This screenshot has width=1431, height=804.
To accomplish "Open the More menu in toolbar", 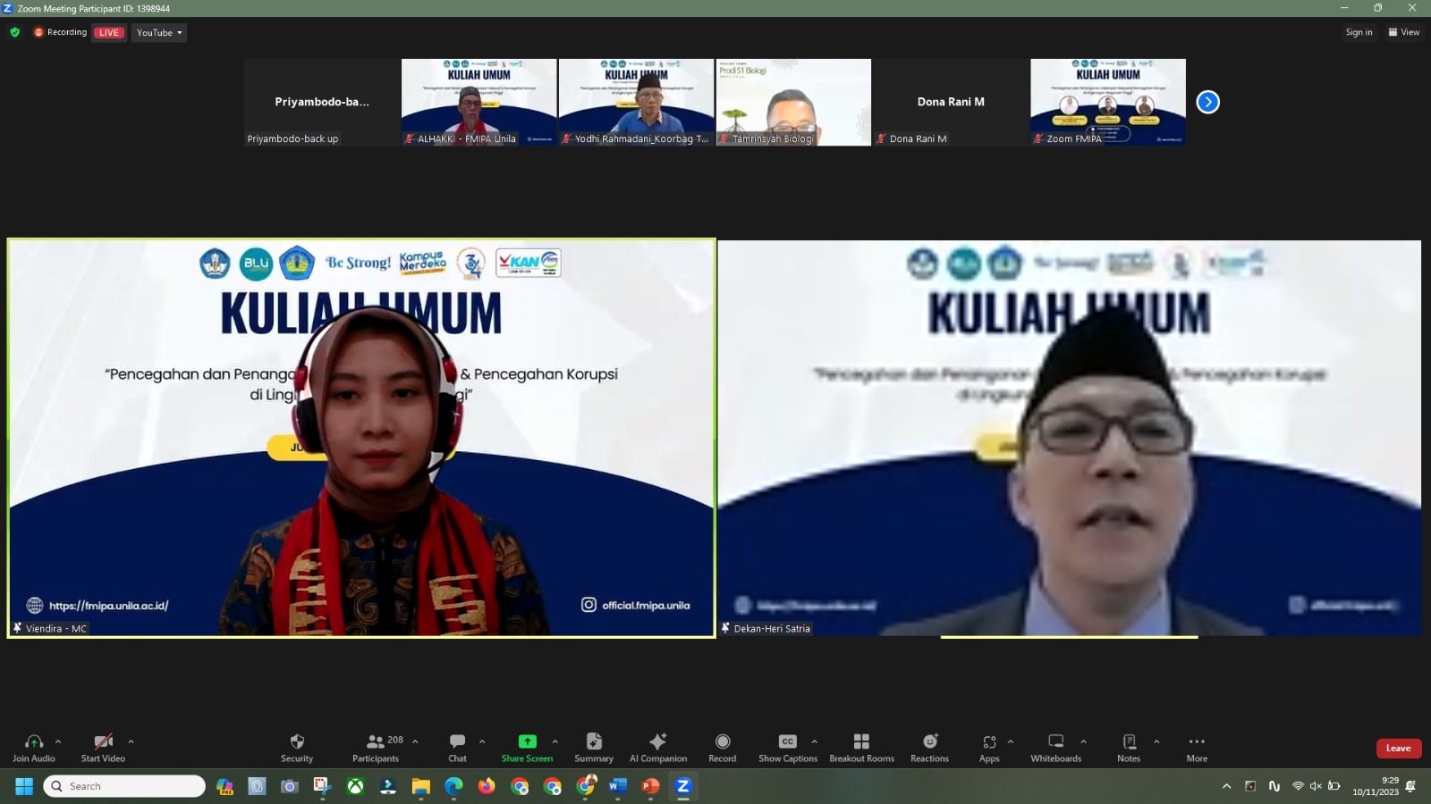I will click(x=1196, y=747).
